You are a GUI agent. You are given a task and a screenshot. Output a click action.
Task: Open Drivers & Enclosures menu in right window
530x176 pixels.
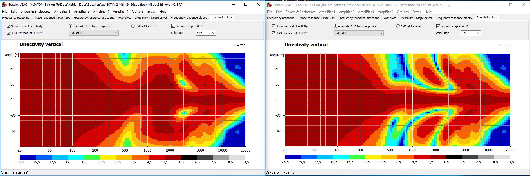[300, 12]
